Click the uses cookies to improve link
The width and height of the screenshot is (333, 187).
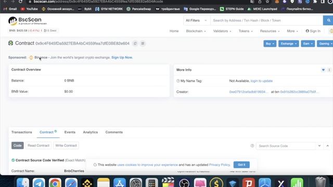148,165
